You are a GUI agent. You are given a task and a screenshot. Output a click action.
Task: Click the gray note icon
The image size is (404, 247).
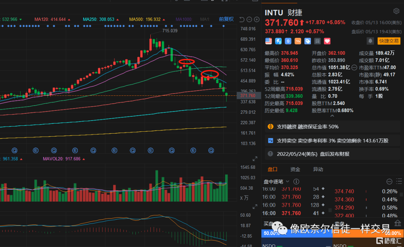[x=318, y=41]
